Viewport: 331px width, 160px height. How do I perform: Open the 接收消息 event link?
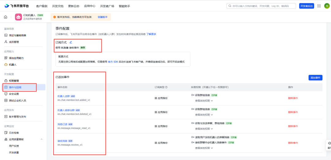point(62,141)
